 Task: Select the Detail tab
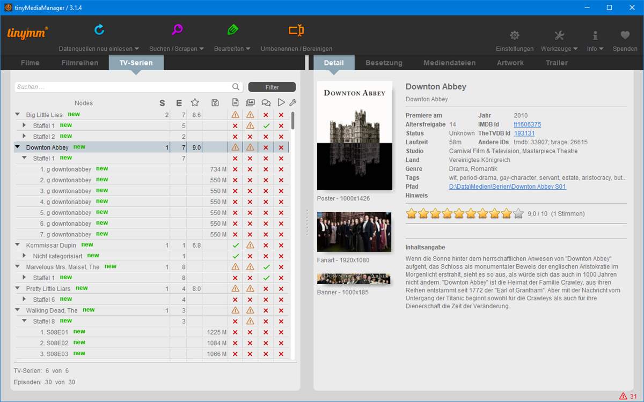(x=334, y=63)
